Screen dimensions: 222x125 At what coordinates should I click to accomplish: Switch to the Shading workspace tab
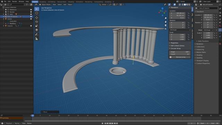click(x=71, y=2)
